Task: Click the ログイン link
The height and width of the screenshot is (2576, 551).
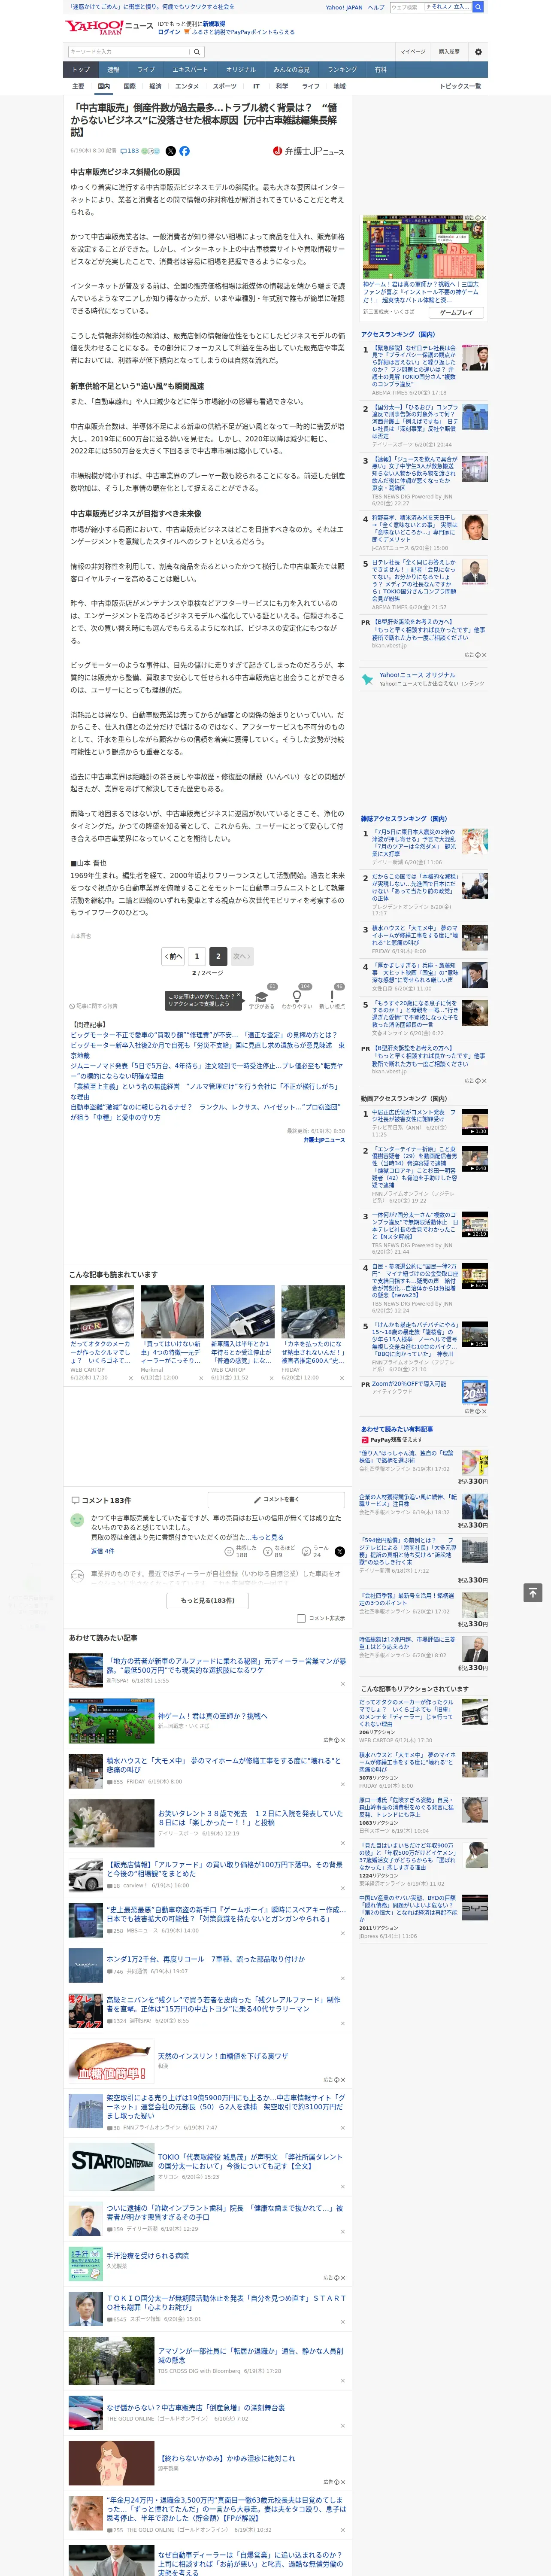Action: (169, 32)
